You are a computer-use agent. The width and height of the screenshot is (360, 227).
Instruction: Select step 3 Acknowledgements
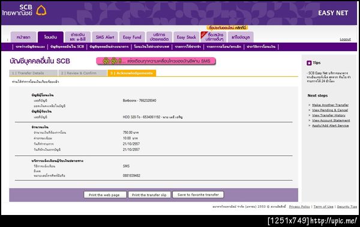pos(132,73)
